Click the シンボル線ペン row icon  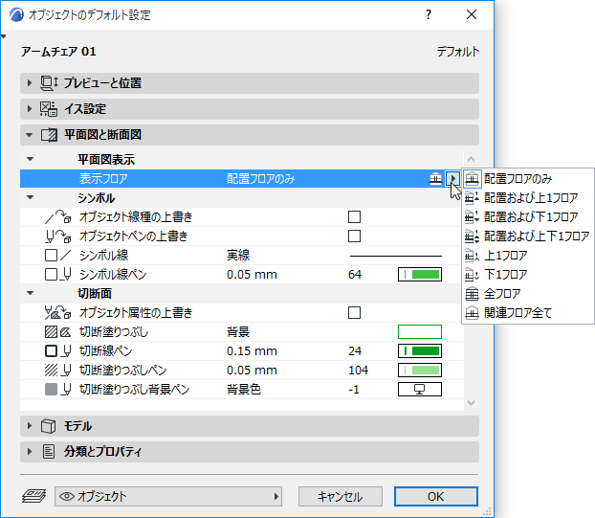(x=57, y=274)
